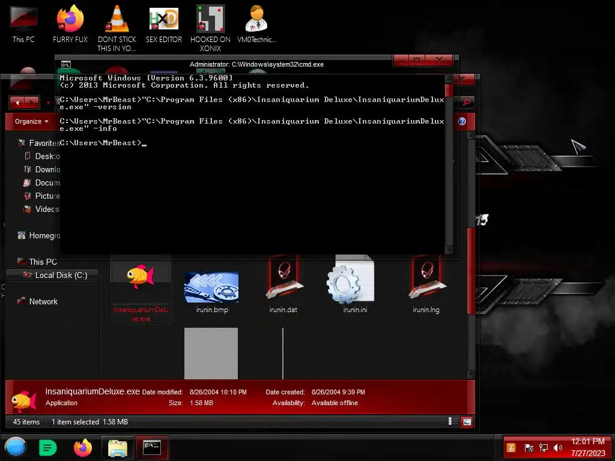
Task: Open Pictures in the Explorer navigation pane
Action: point(42,196)
